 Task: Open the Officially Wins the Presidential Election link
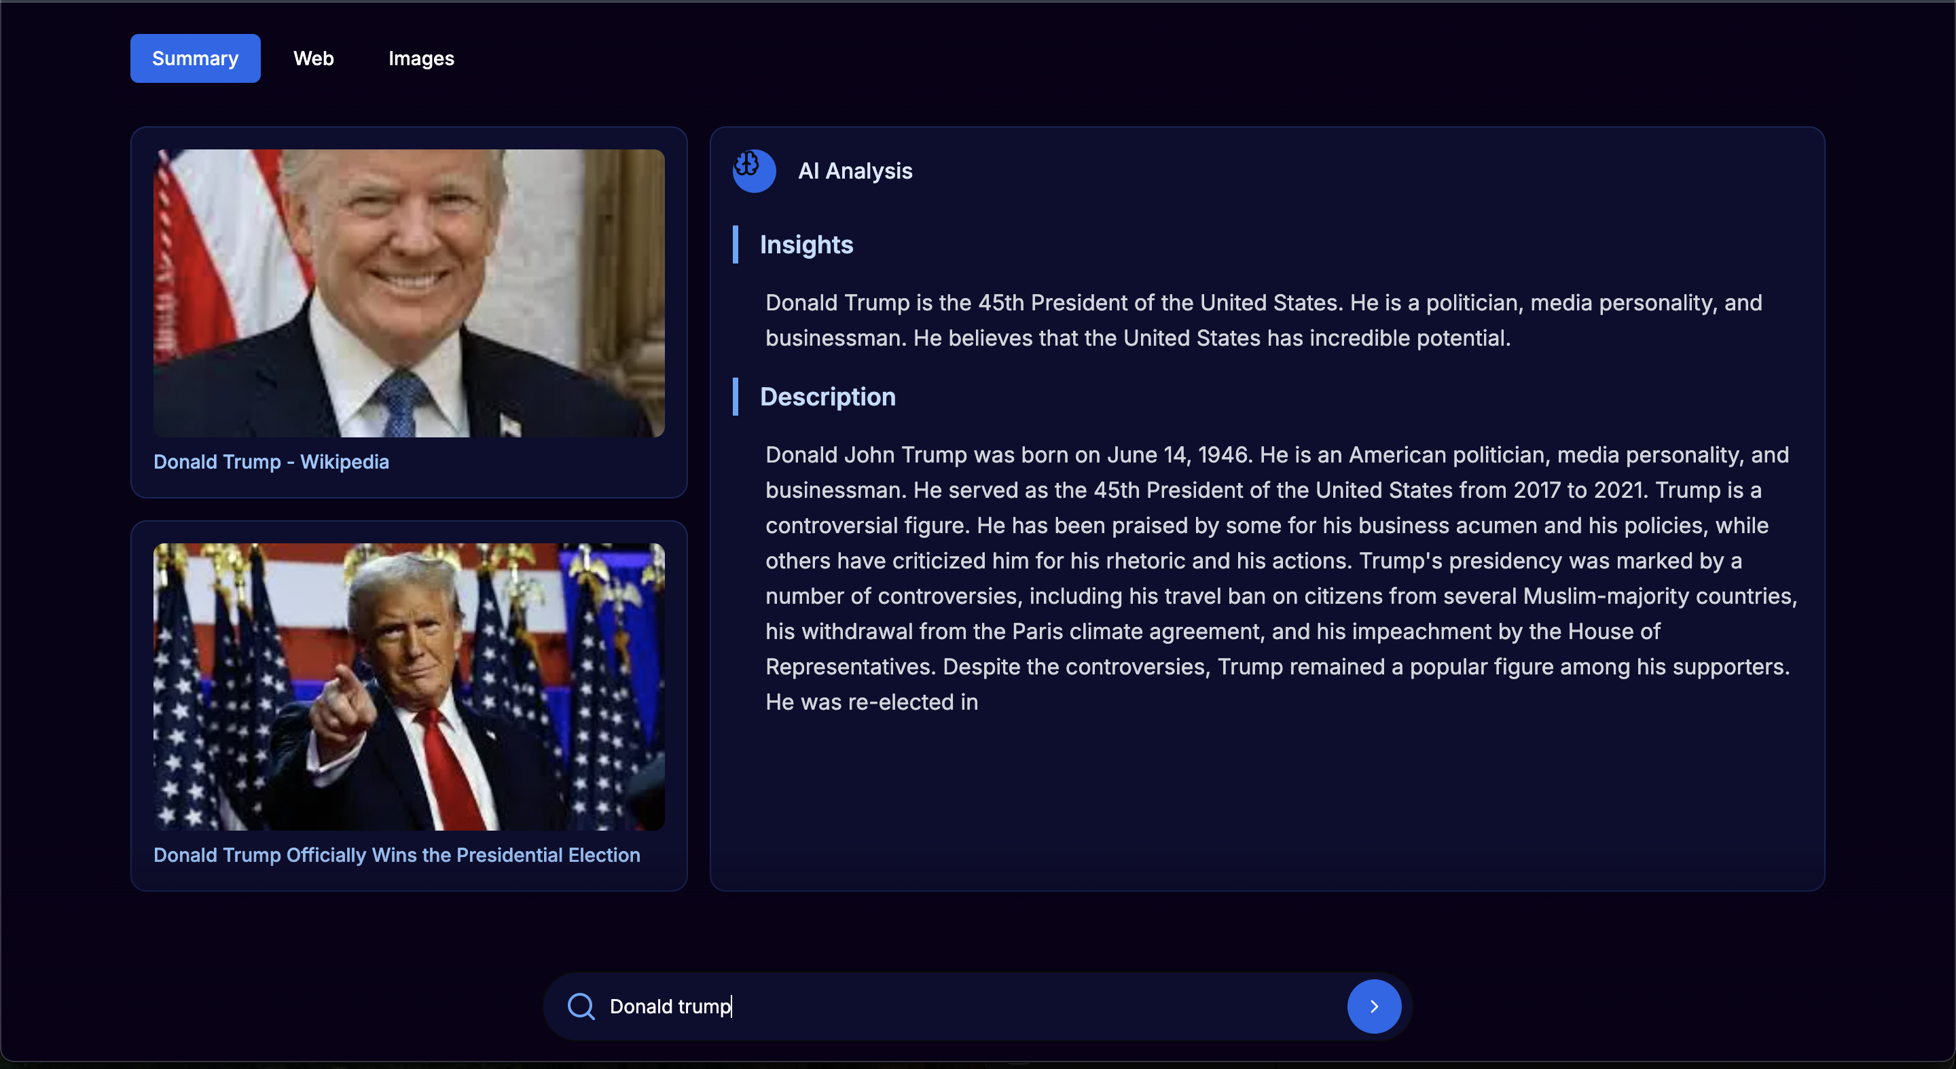[x=397, y=855]
